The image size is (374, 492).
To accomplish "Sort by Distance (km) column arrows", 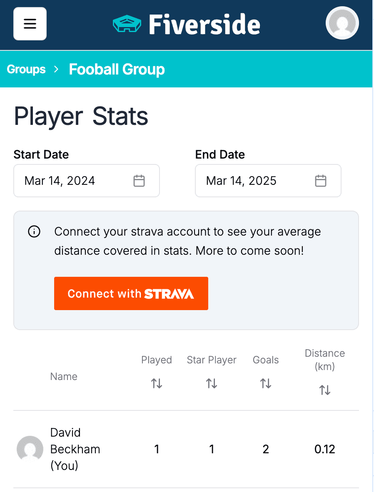I will pos(325,390).
